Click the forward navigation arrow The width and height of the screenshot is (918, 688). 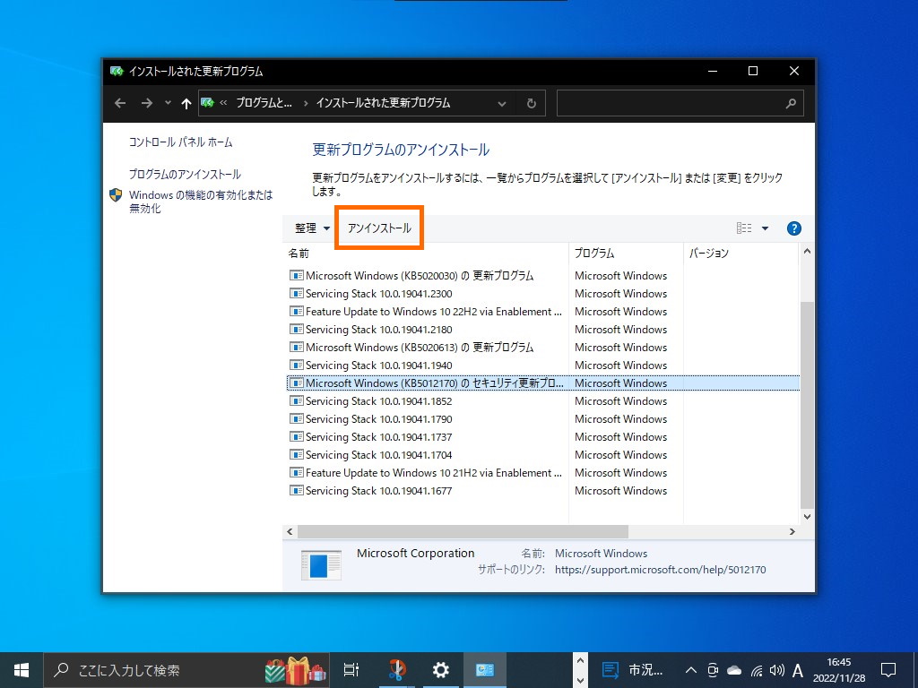tap(145, 103)
